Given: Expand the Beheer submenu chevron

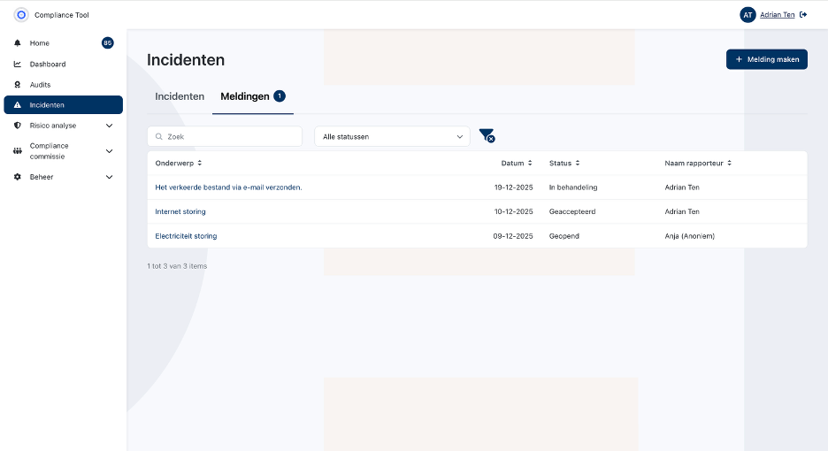Looking at the screenshot, I should 110,177.
